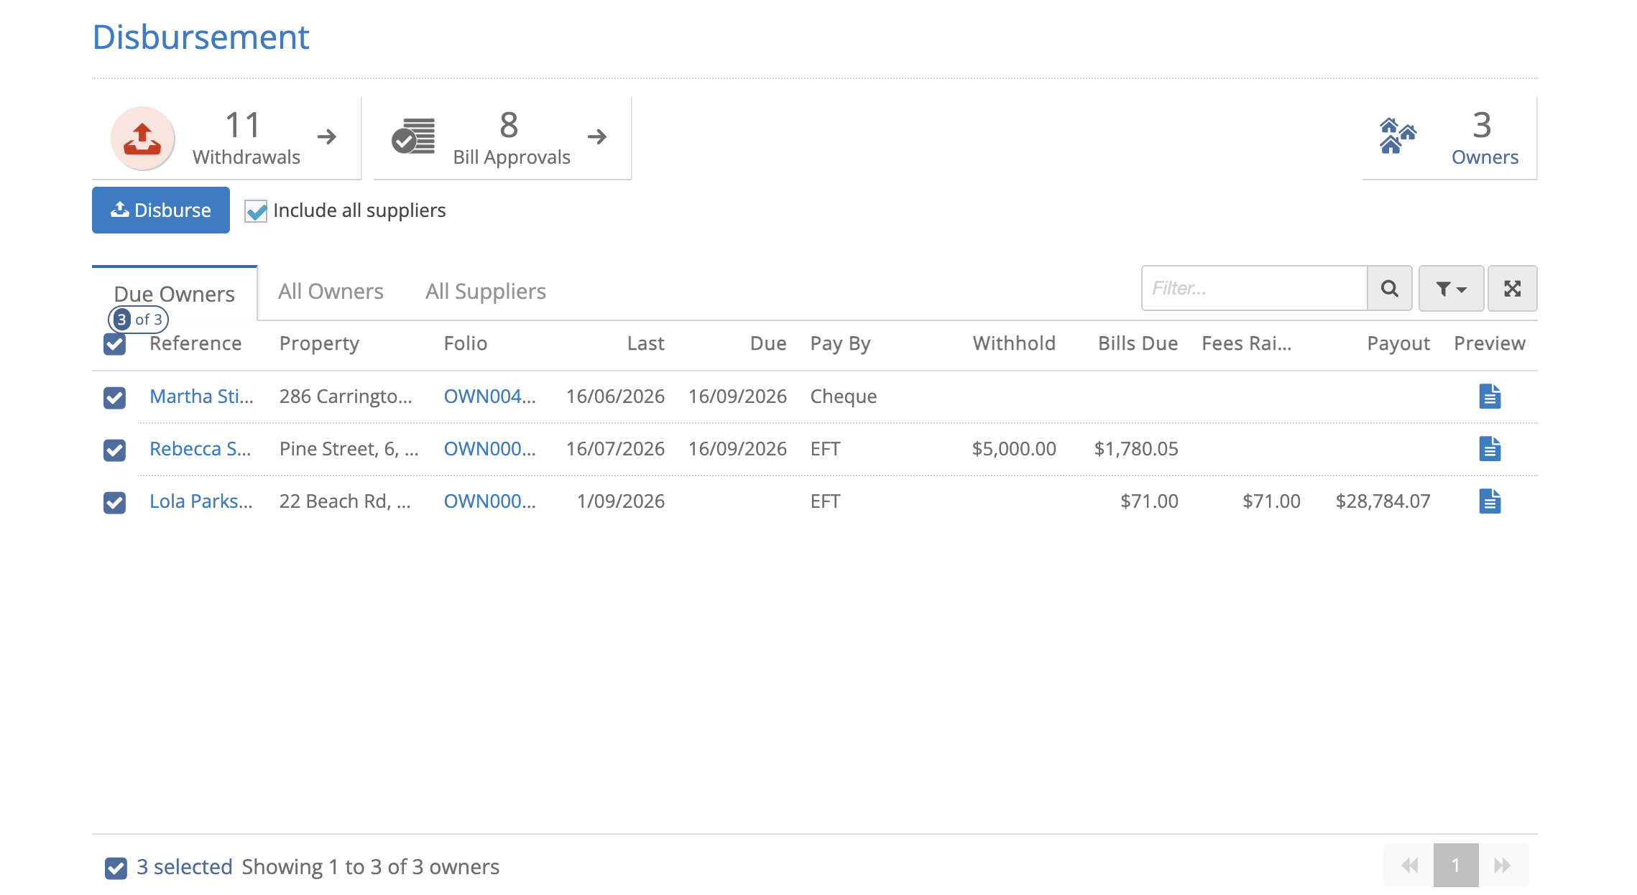Click the search magnifier icon
The image size is (1637, 895).
(1390, 288)
